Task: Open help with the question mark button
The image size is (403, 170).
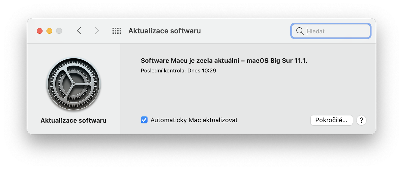Action: coord(361,120)
